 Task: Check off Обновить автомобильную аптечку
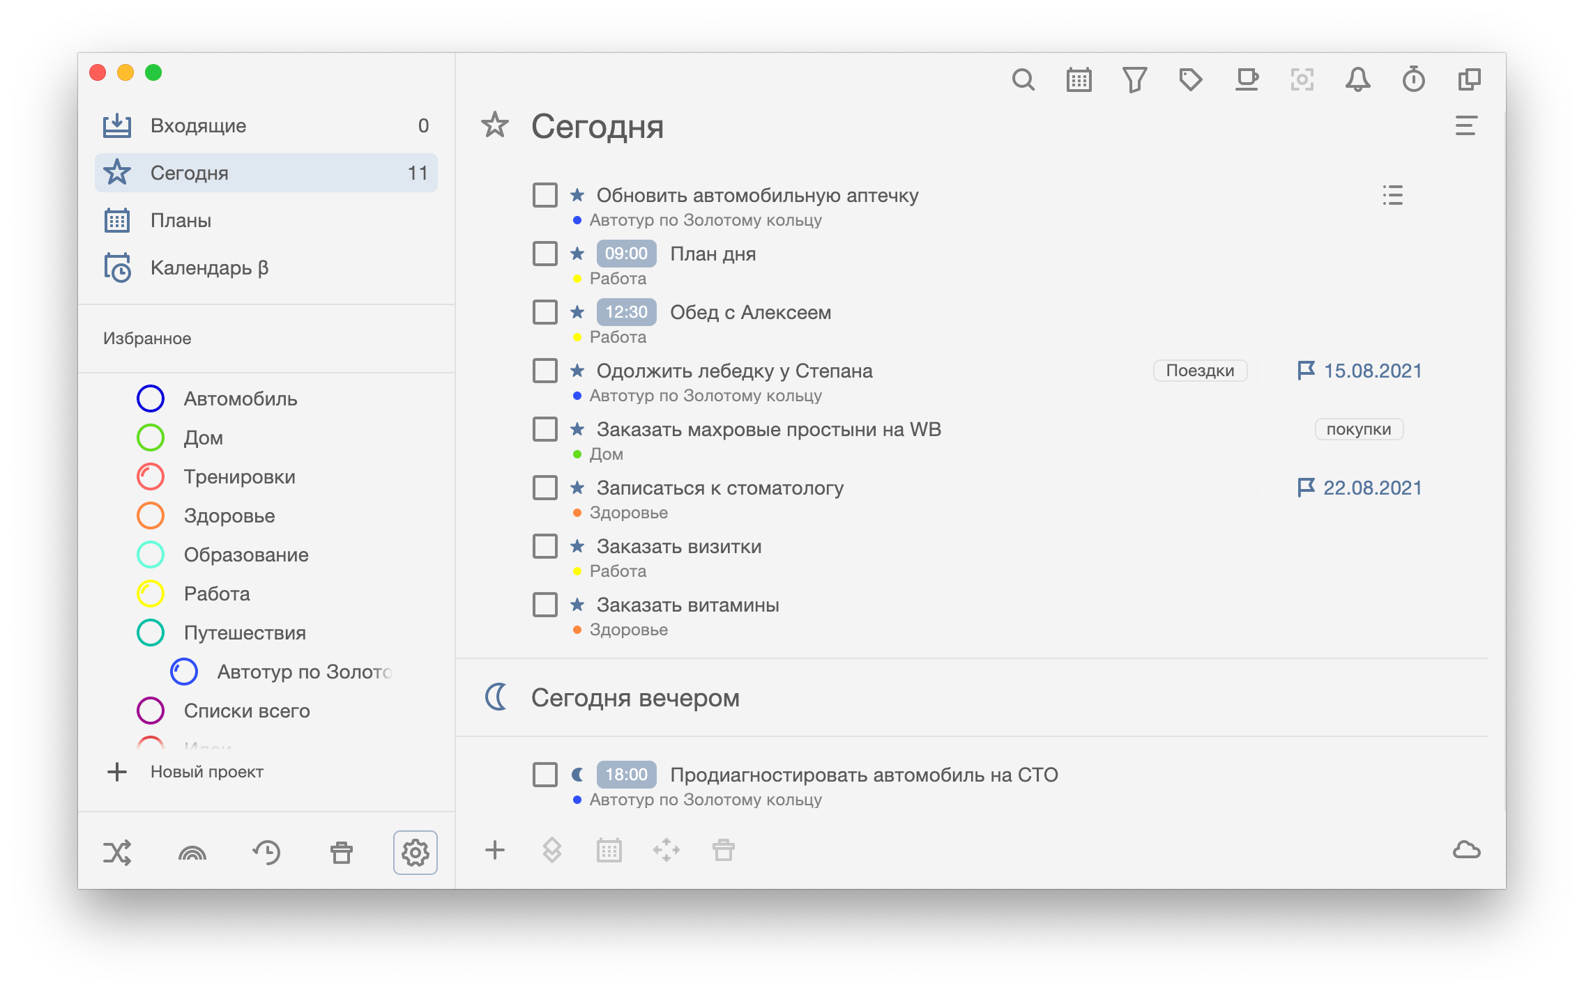(545, 195)
